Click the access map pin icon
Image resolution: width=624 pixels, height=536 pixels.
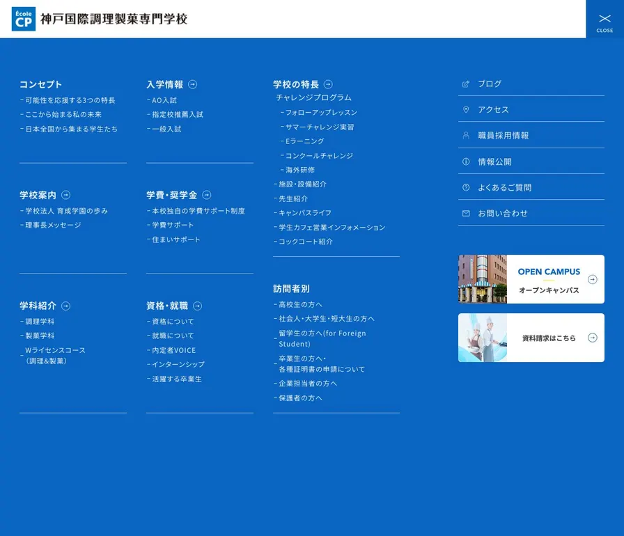click(466, 109)
